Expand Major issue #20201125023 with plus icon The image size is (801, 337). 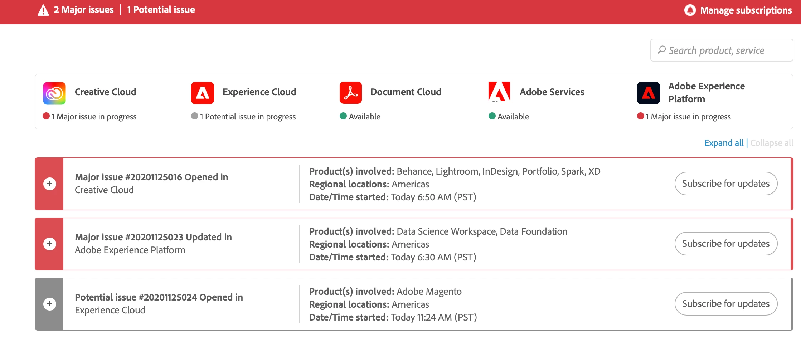(x=50, y=244)
